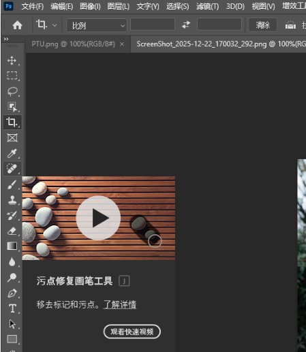Select the Brush tool
Screen dimensions: 306x352
[12, 185]
